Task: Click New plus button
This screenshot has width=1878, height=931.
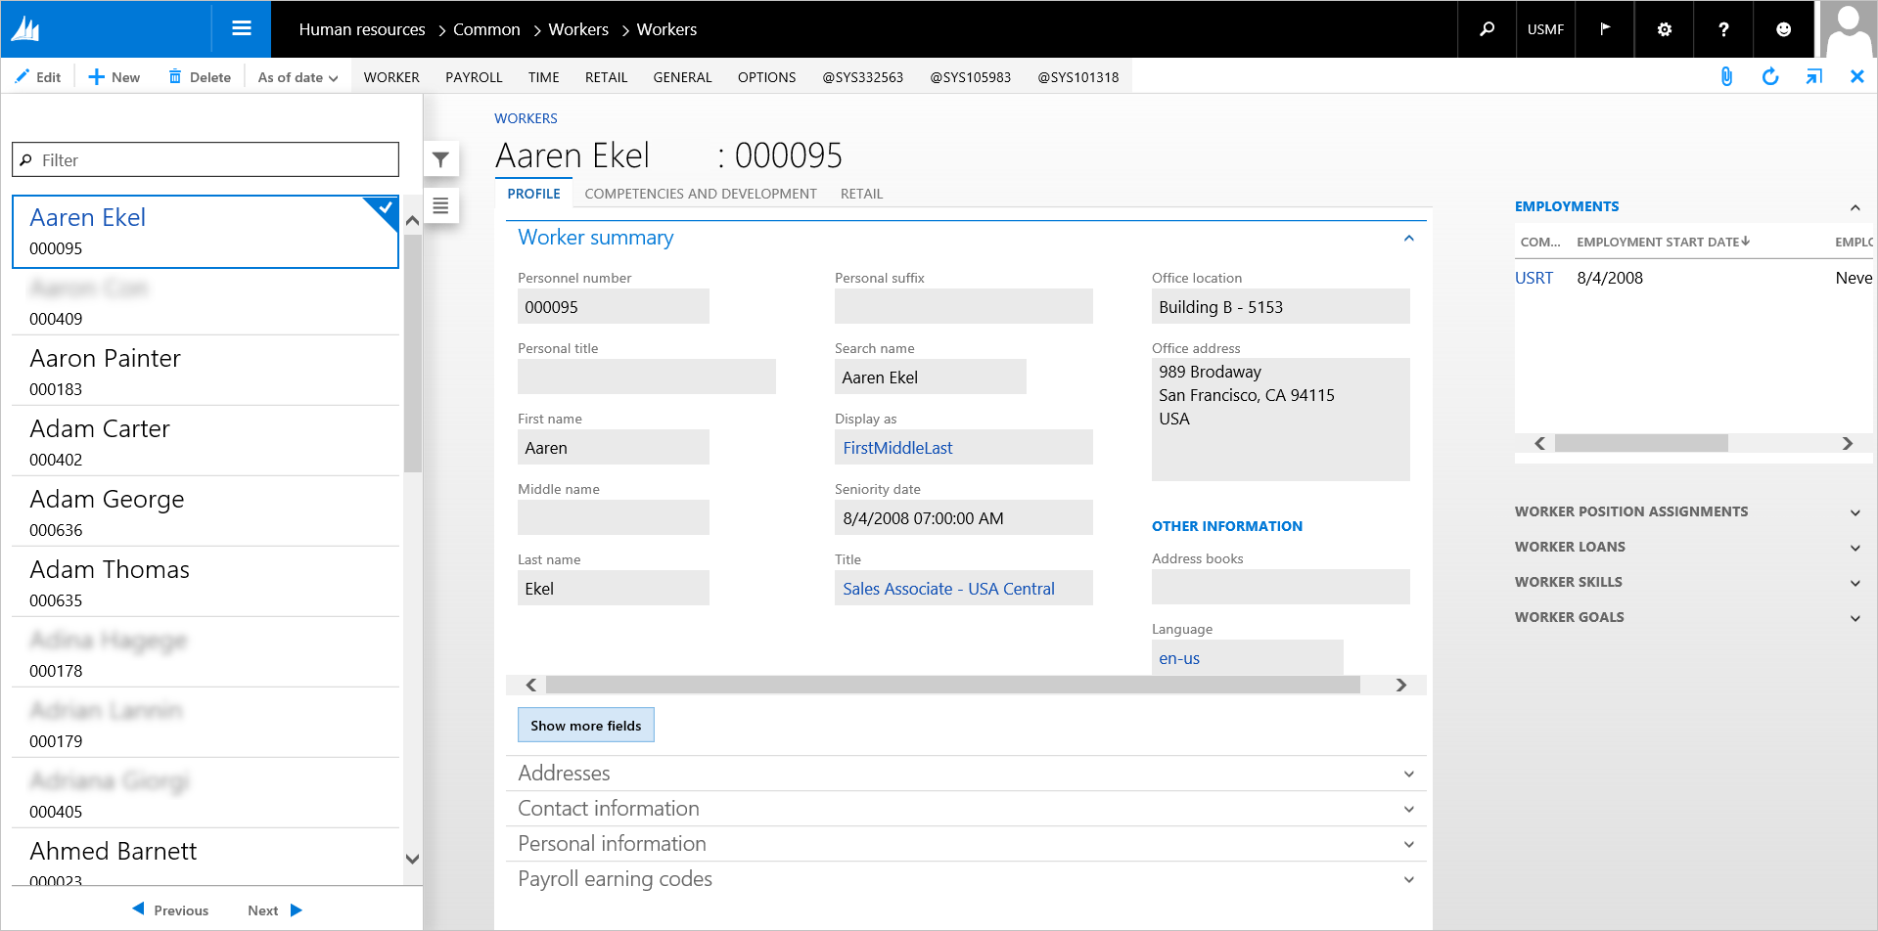Action: click(115, 77)
